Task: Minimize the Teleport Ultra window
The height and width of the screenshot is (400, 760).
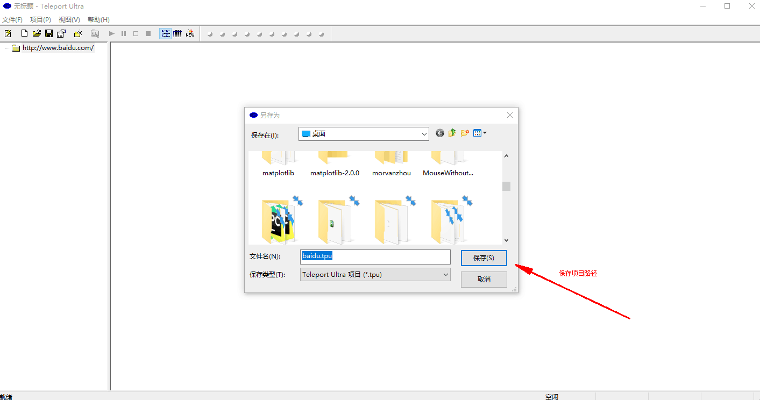Action: tap(703, 6)
